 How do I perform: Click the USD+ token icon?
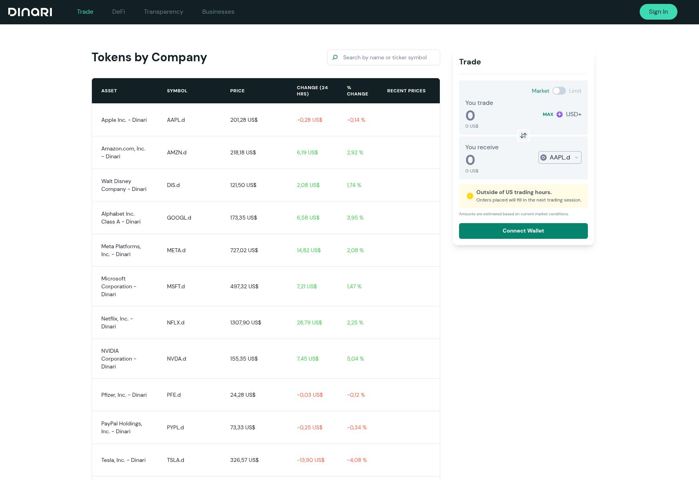pos(560,114)
